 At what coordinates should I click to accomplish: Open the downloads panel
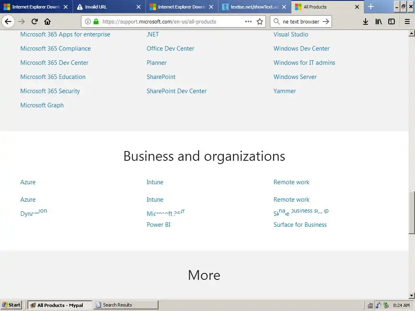366,21
